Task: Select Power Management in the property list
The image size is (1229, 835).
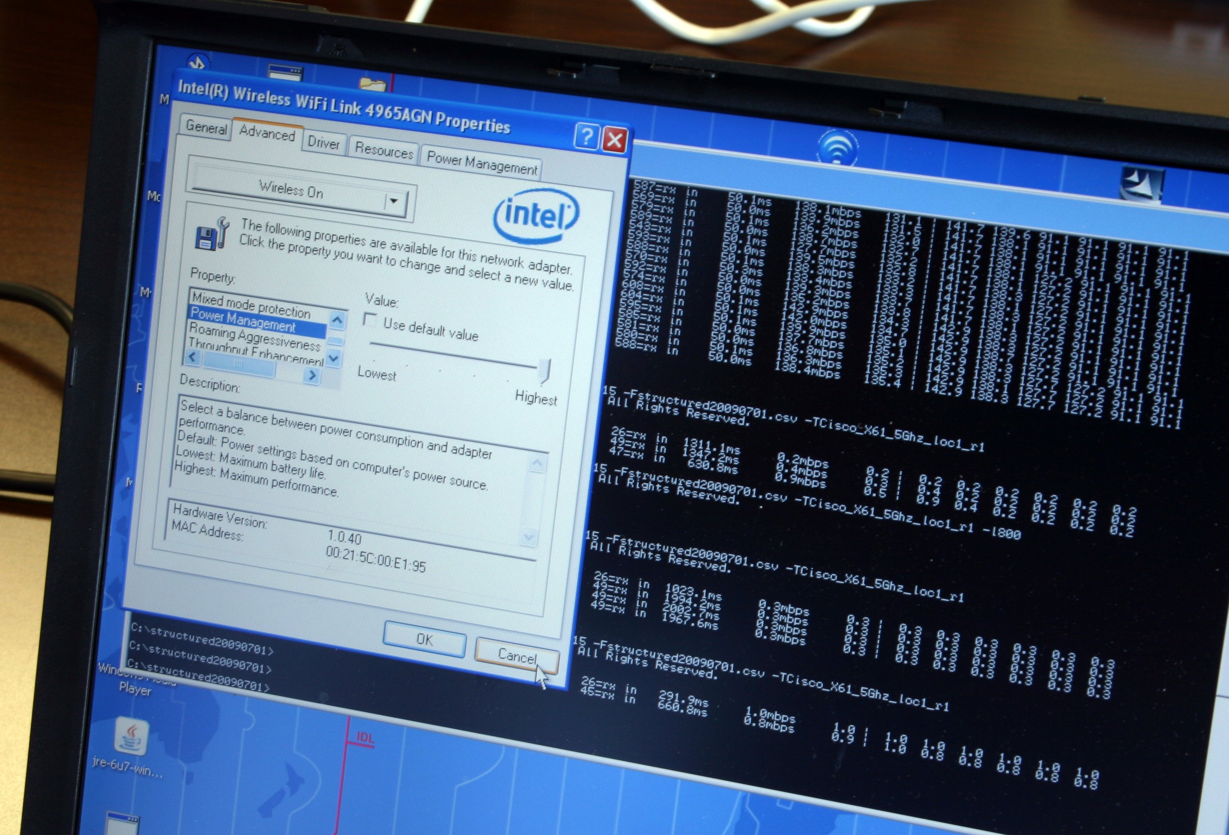Action: pos(257,321)
